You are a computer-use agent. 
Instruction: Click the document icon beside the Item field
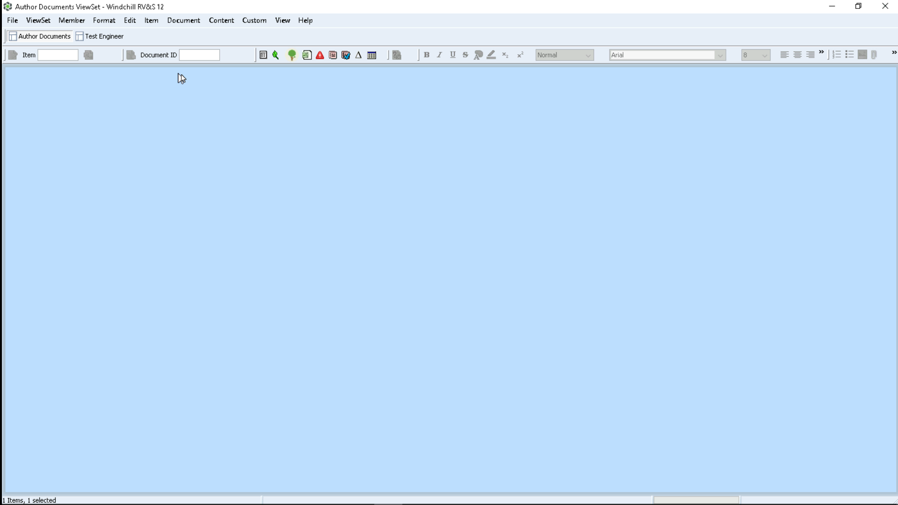pos(13,55)
